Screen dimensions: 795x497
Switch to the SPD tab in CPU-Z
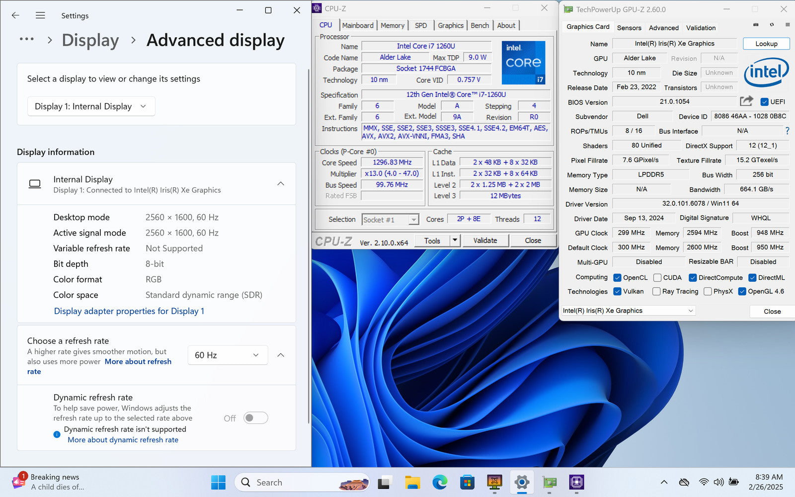tap(421, 25)
